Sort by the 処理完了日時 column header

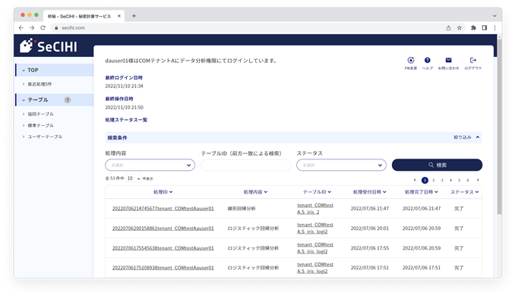pyautogui.click(x=421, y=192)
